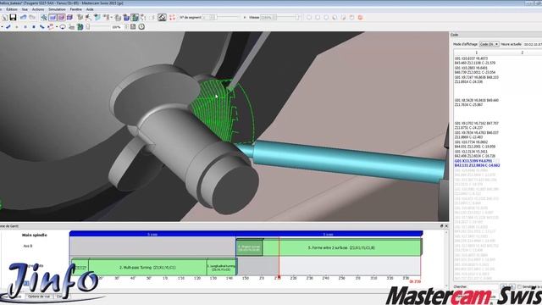Open the Actions menu

pos(38,9)
